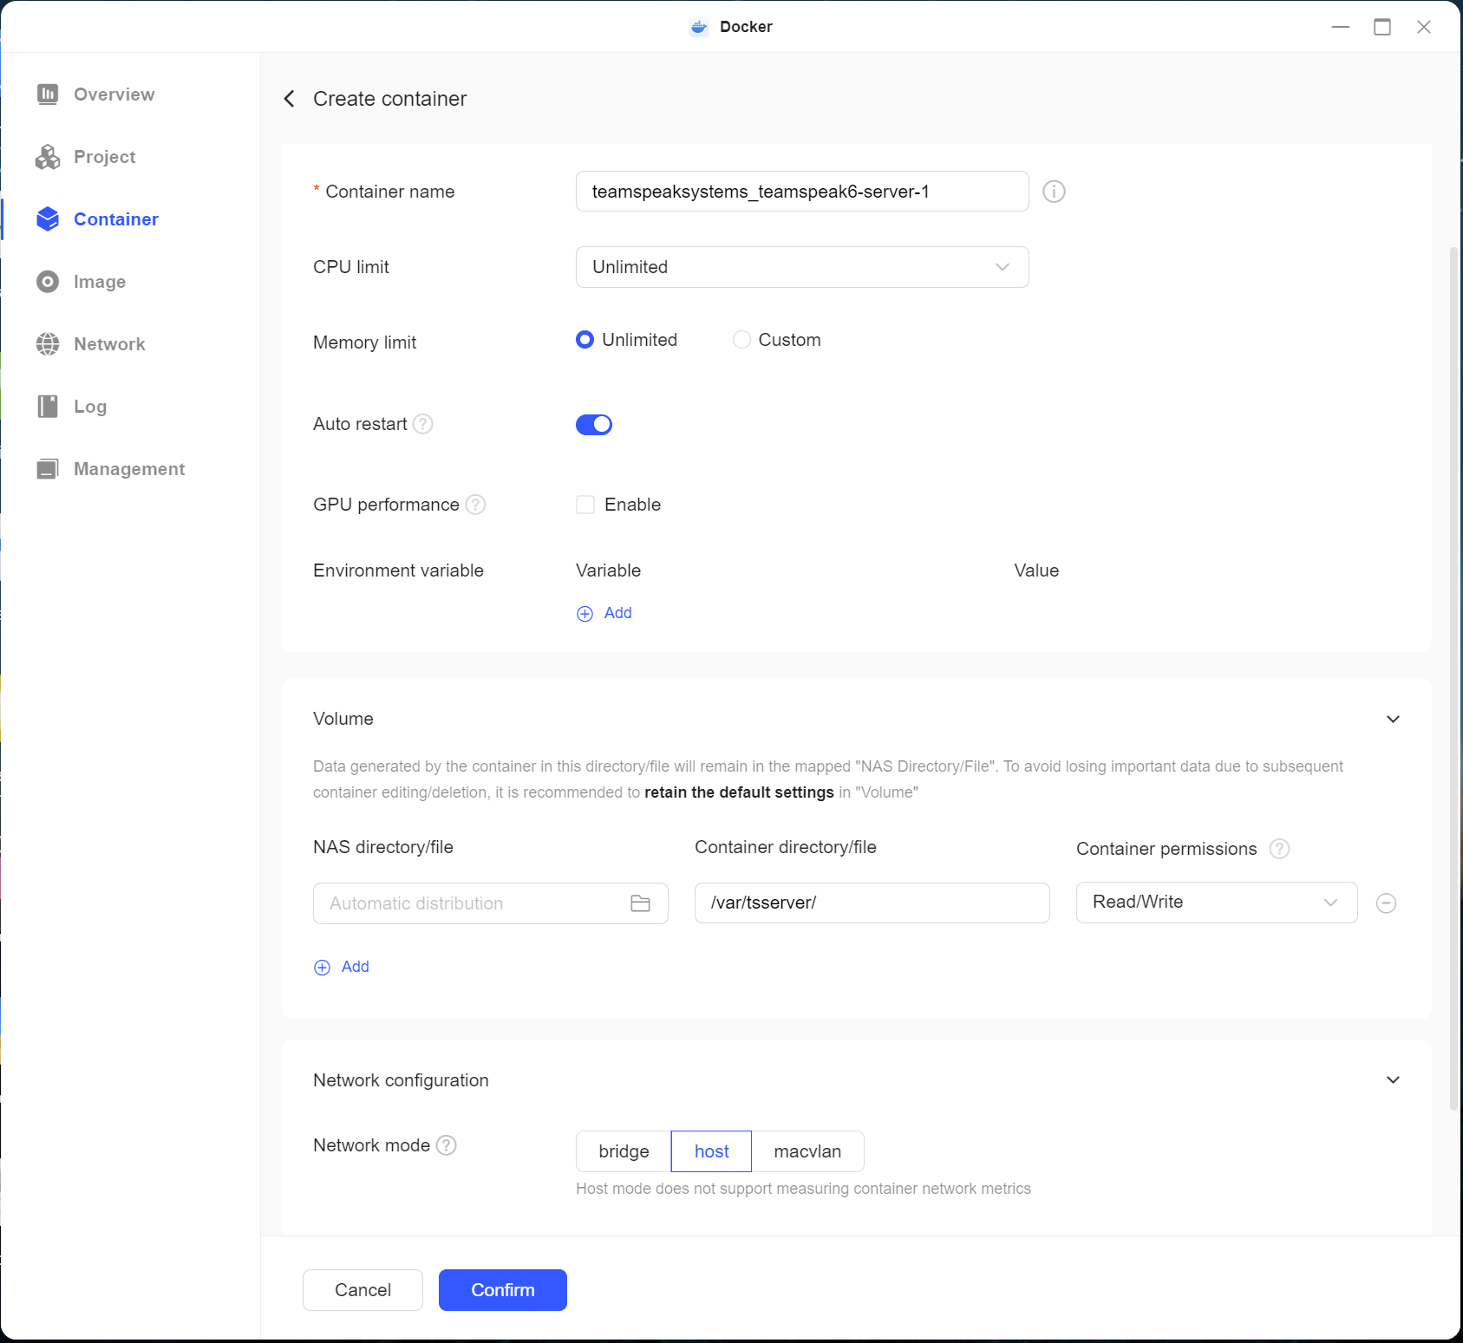
Task: Switch network mode to bridge
Action: pyautogui.click(x=624, y=1151)
